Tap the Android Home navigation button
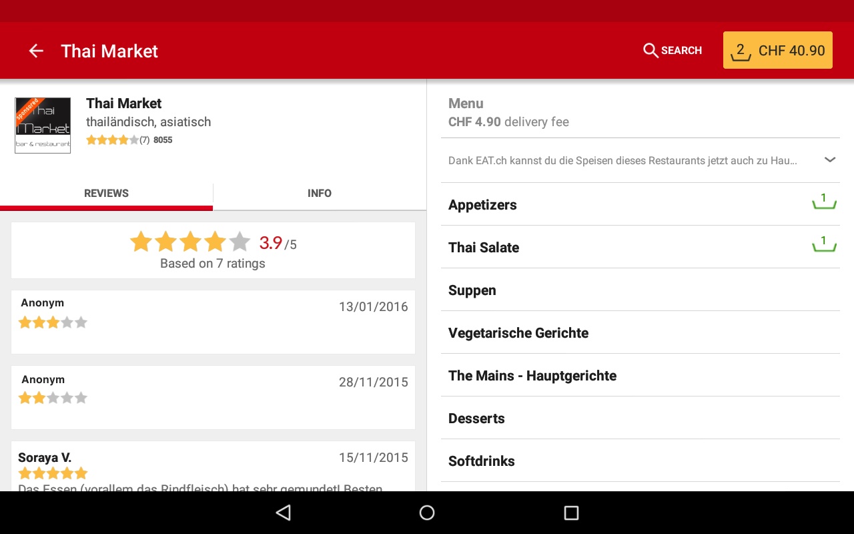 [x=427, y=513]
